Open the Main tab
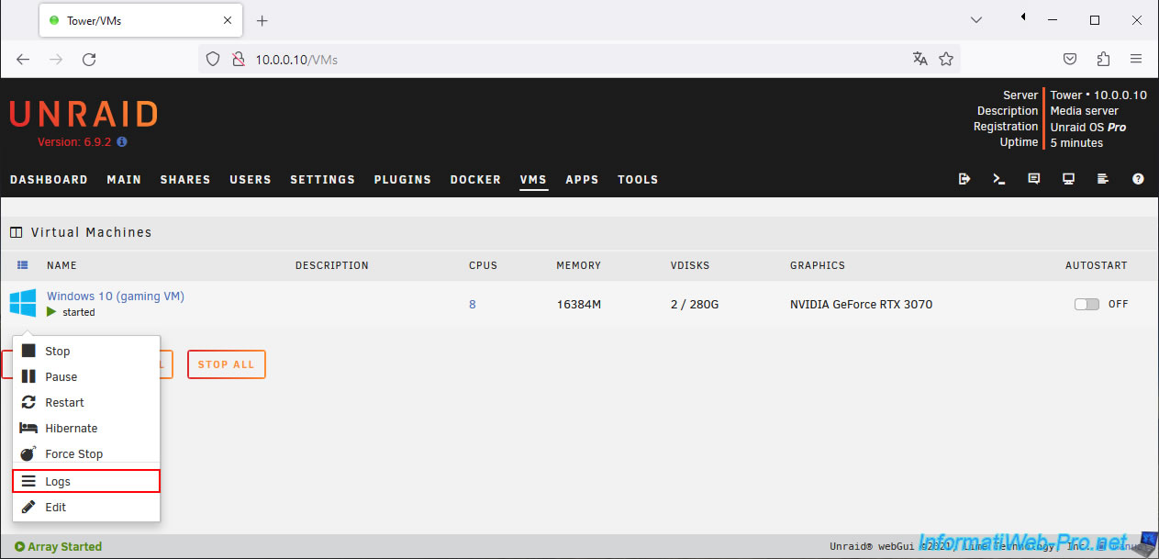 (x=124, y=179)
